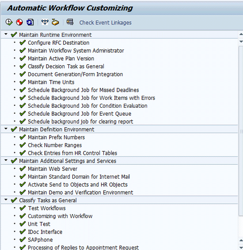Collapse the Maintain Runtime Environment node
This screenshot has width=243, height=250.
pos(6,34)
